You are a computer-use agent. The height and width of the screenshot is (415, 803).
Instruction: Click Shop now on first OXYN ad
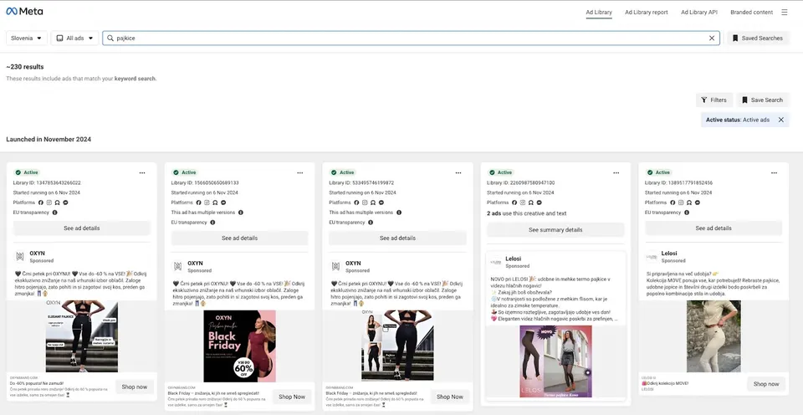tap(135, 387)
